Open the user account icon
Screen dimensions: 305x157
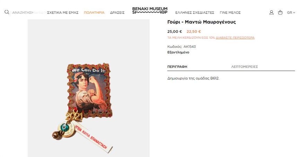point(271,12)
